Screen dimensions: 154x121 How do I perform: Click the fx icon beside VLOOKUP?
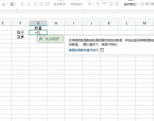[41, 39]
